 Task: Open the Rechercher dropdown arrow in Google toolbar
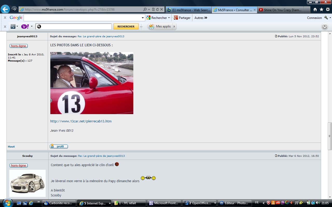169,18
